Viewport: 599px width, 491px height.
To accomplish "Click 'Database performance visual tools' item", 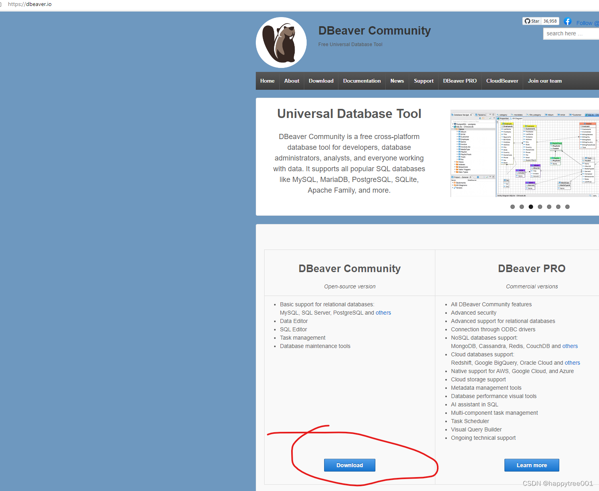I will [x=494, y=396].
